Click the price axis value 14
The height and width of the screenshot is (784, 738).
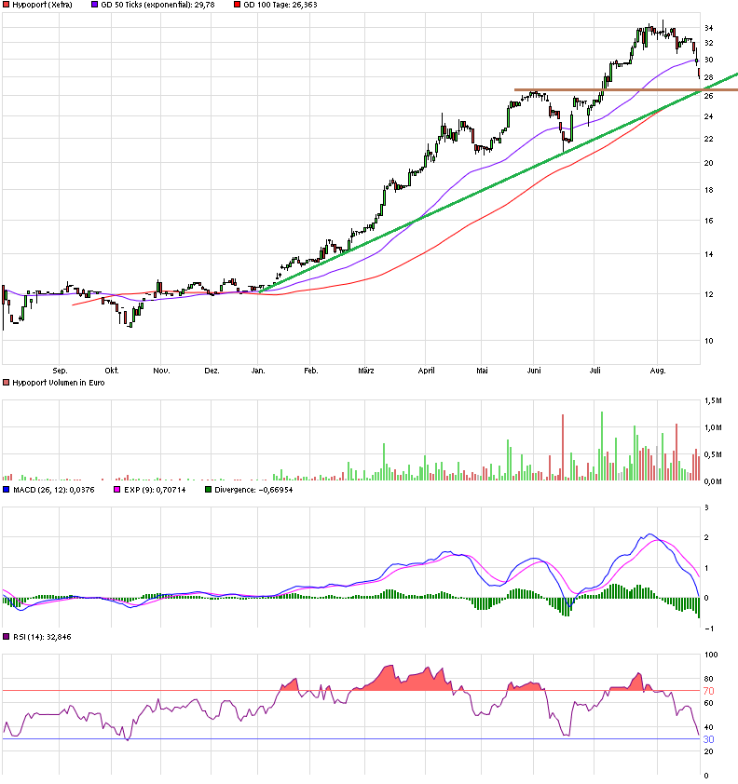pyautogui.click(x=708, y=254)
